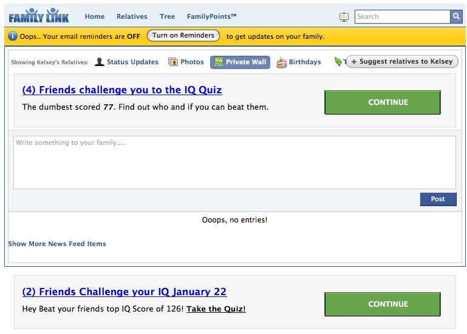Focus the Search input field

[403, 16]
